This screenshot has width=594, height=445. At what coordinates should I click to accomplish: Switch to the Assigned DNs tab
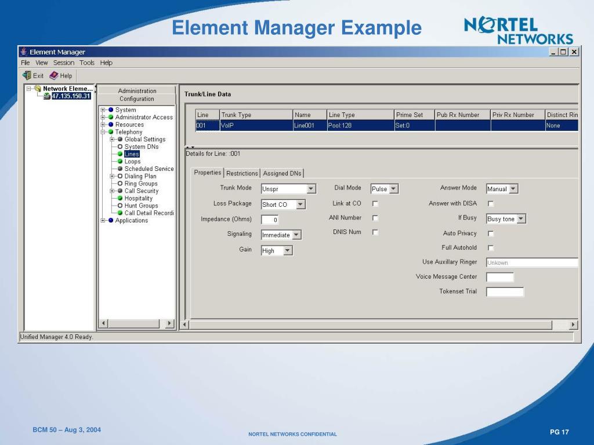click(282, 173)
